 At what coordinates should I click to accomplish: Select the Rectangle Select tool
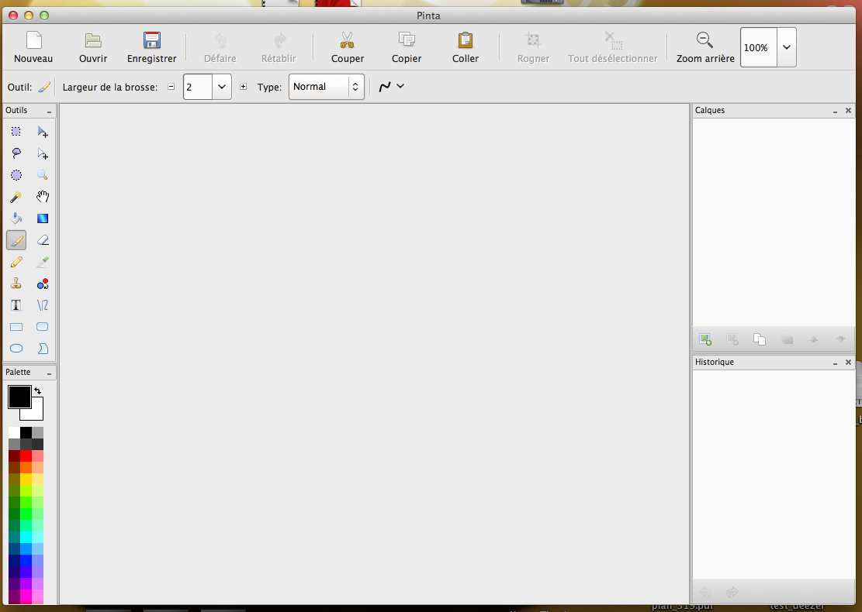coord(16,132)
